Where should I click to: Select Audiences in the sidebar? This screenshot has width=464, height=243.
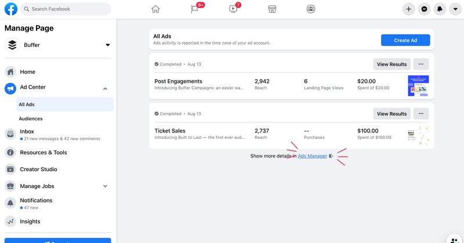(31, 119)
